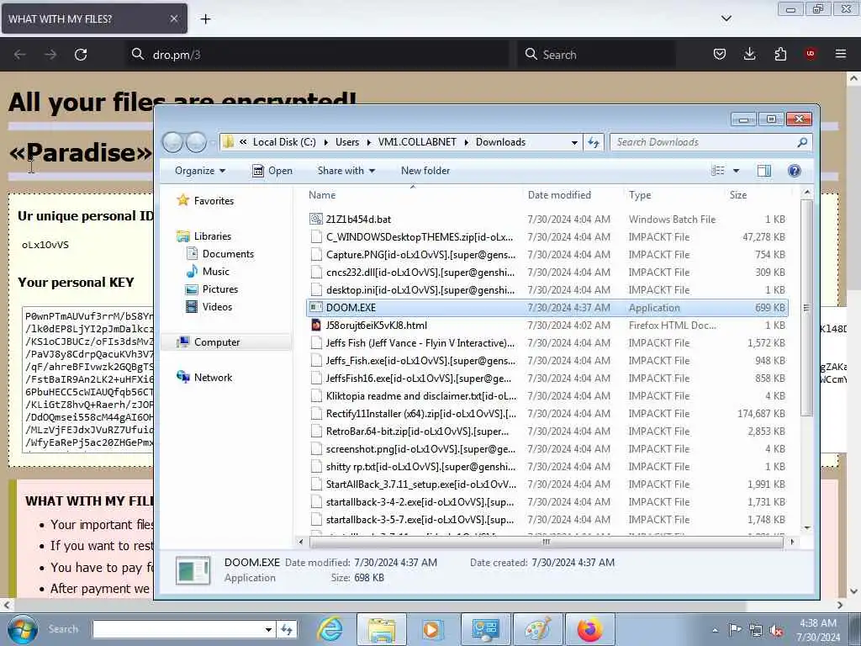Screen dimensions: 861x646
Task: Click the Search Downloads magnifier icon
Action: click(802, 142)
